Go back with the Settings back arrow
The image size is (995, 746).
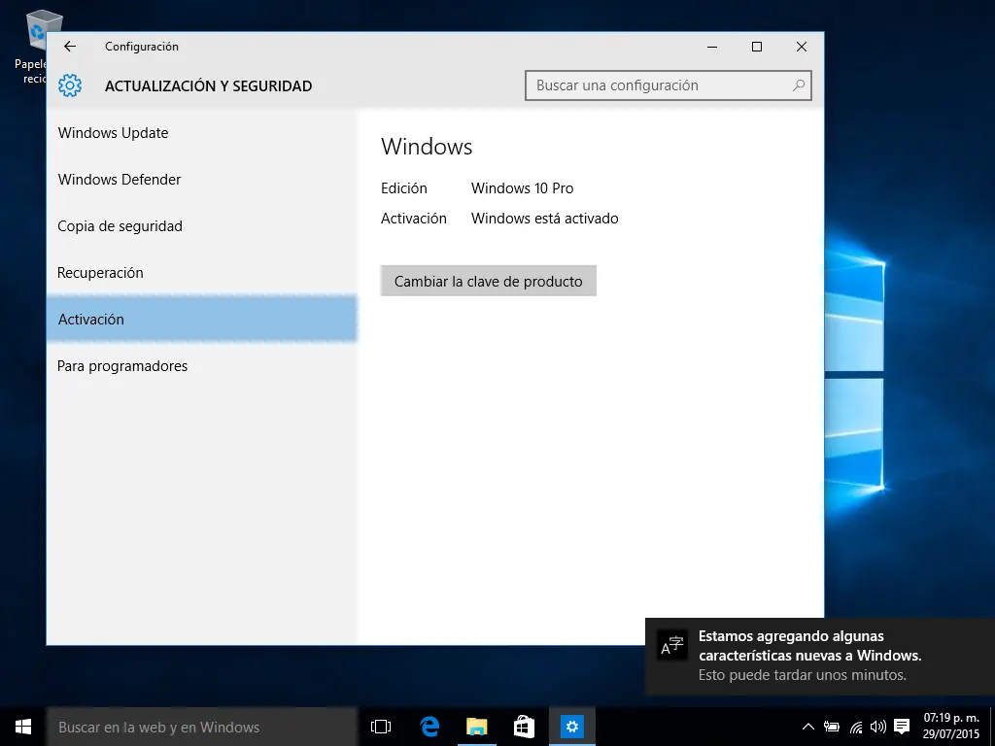[x=70, y=47]
